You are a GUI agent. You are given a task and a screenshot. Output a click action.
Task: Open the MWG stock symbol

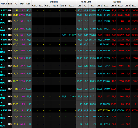click(3, 90)
